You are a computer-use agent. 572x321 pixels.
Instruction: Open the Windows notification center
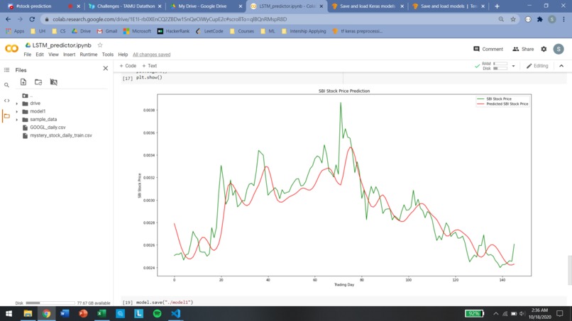[560, 314]
